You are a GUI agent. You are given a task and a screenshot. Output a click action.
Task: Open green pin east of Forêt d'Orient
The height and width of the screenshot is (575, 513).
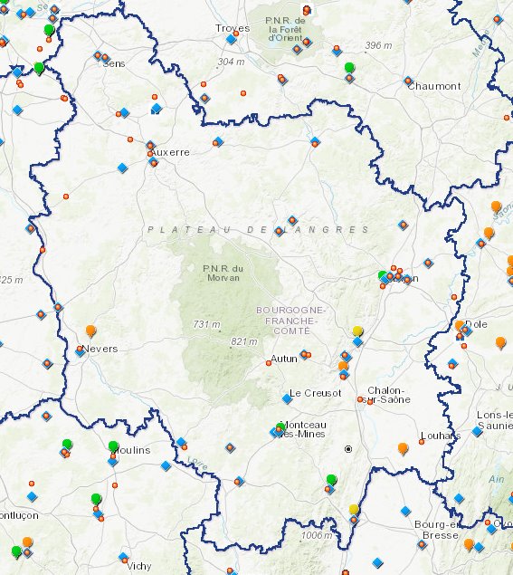[349, 68]
